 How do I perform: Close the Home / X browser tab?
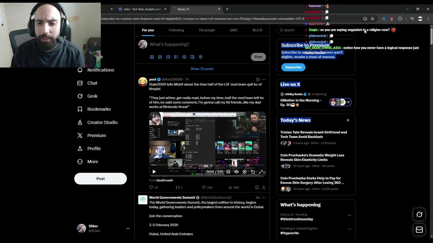pyautogui.click(x=219, y=9)
